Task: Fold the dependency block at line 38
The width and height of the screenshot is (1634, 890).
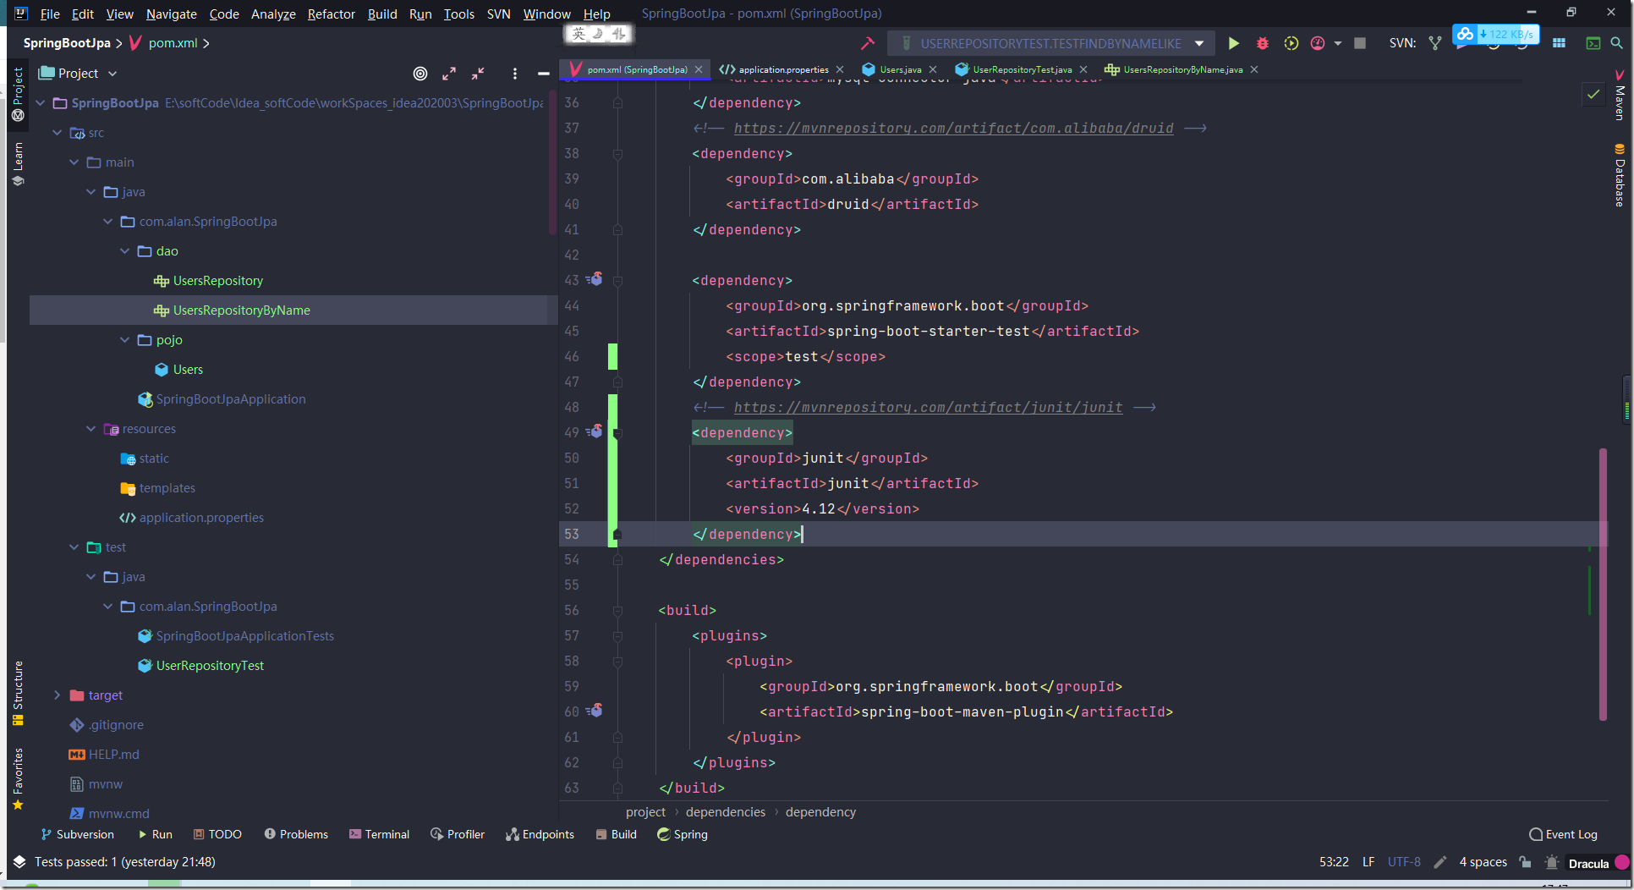Action: tap(617, 154)
